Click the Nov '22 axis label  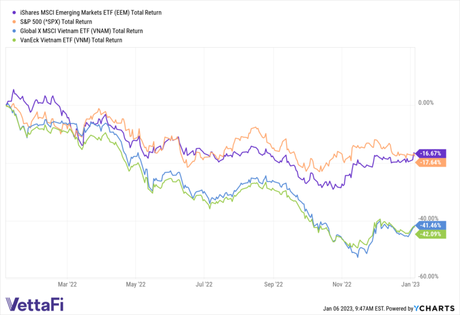(341, 284)
